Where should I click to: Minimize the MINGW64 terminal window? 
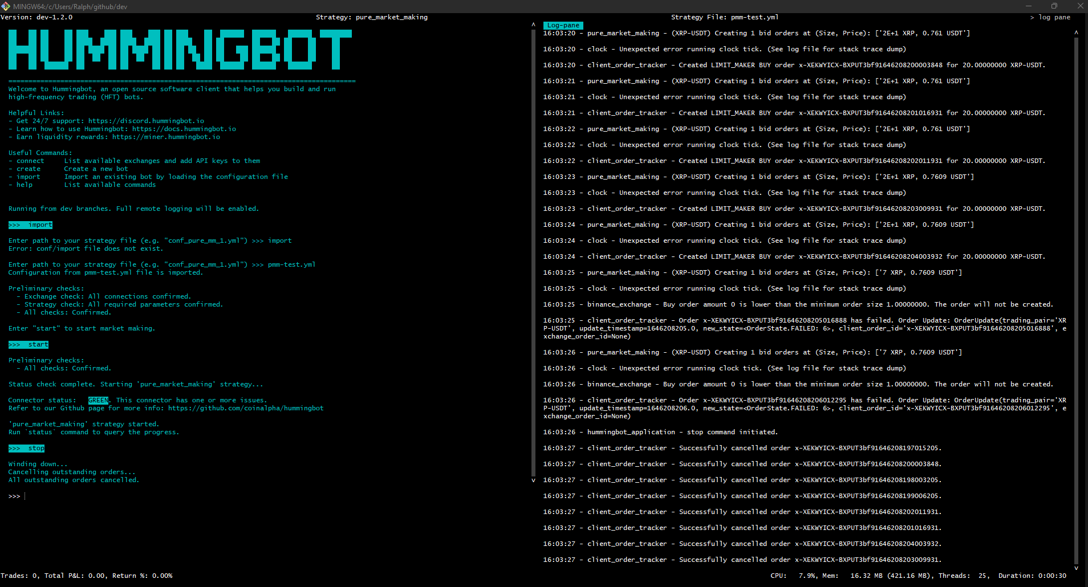click(1029, 6)
